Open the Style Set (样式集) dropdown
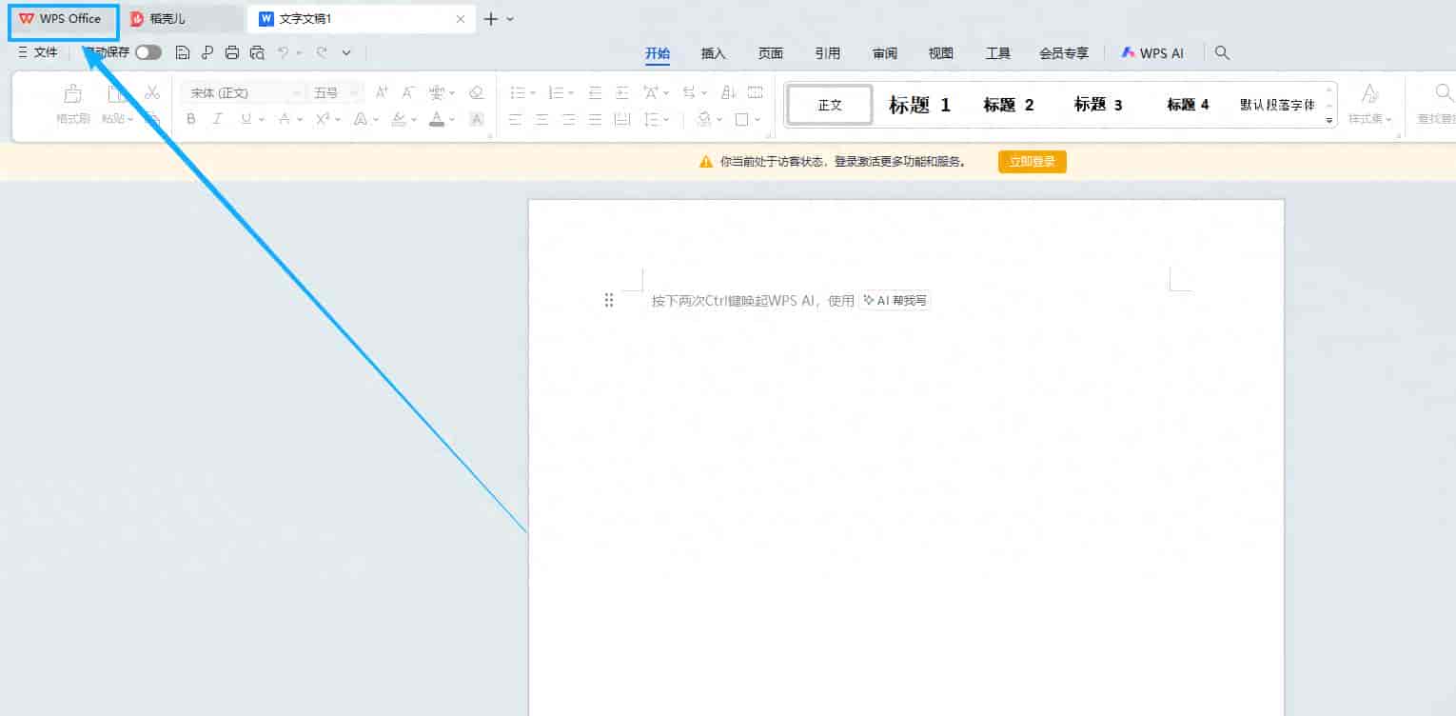This screenshot has width=1456, height=716. (1370, 105)
